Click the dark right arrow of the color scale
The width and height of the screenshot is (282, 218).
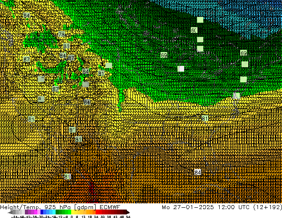pos(128,212)
